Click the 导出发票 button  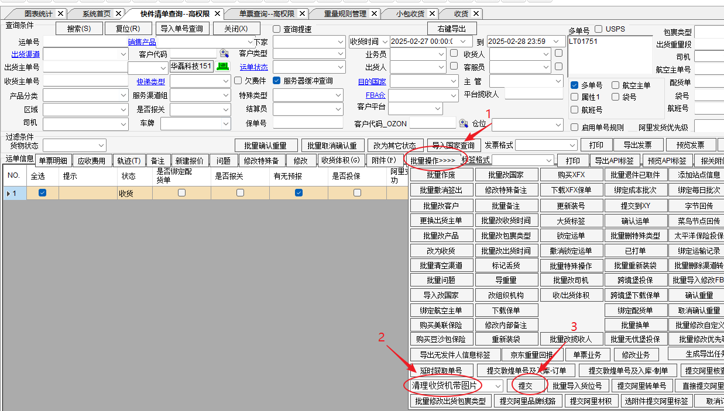637,145
